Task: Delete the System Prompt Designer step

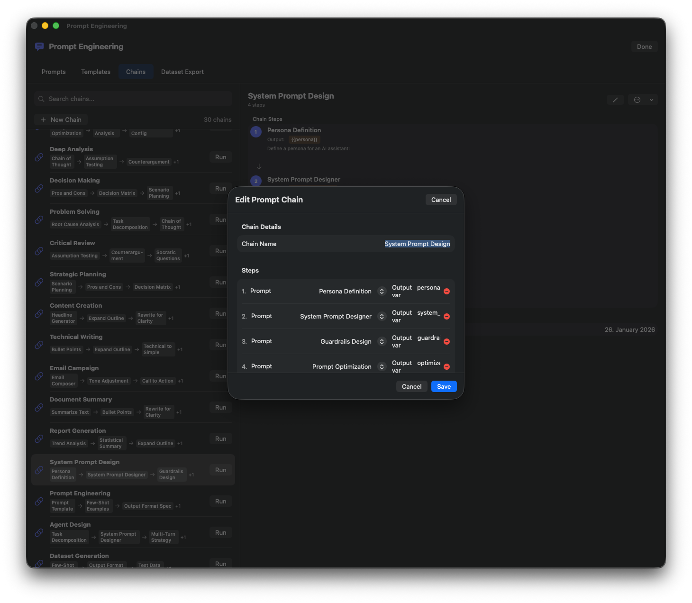Action: pos(446,317)
